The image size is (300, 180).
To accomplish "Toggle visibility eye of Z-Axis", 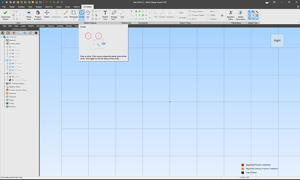I will (x=13, y=57).
